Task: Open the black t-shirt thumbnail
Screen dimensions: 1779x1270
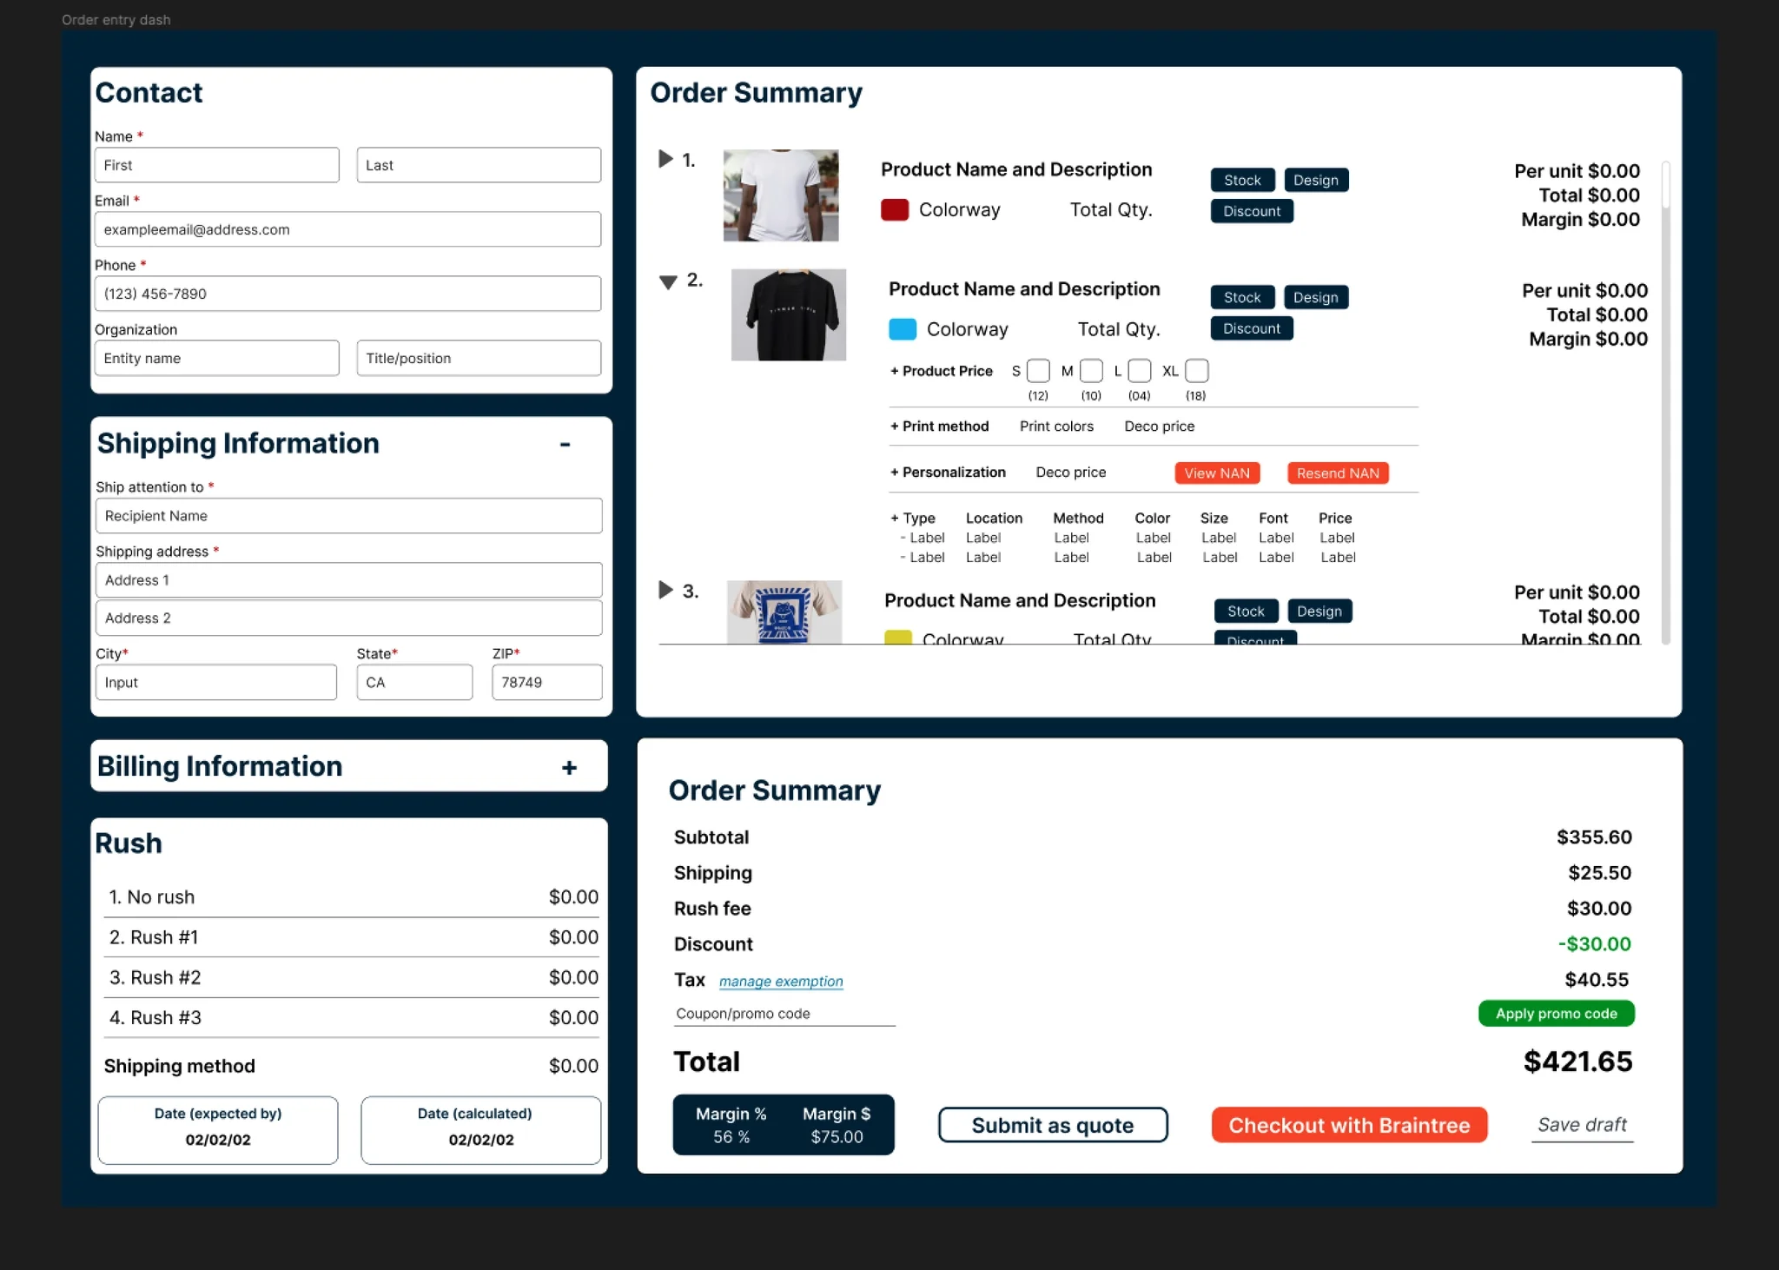Action: coord(789,314)
